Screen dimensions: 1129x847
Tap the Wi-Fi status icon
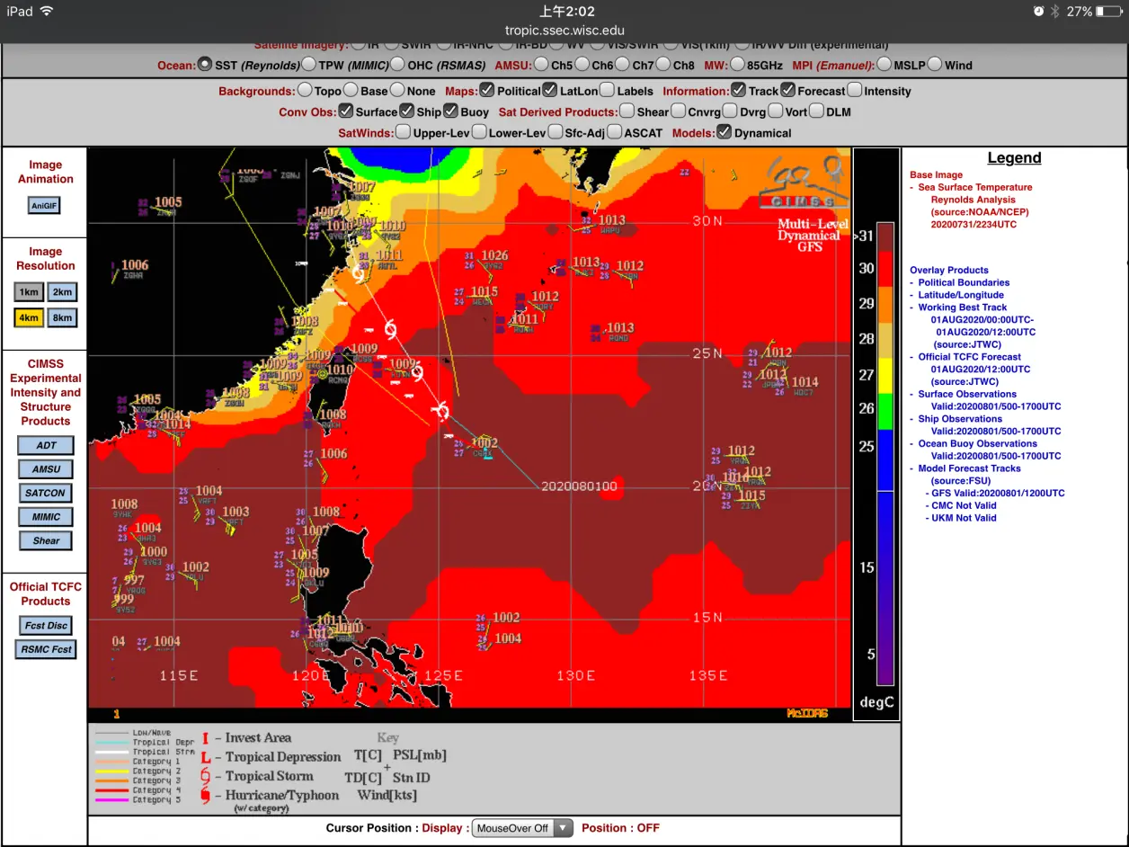[x=47, y=11]
